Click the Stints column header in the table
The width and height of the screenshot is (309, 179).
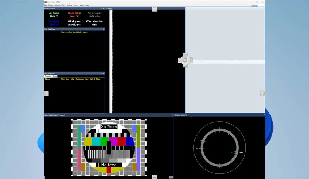pos(63,79)
